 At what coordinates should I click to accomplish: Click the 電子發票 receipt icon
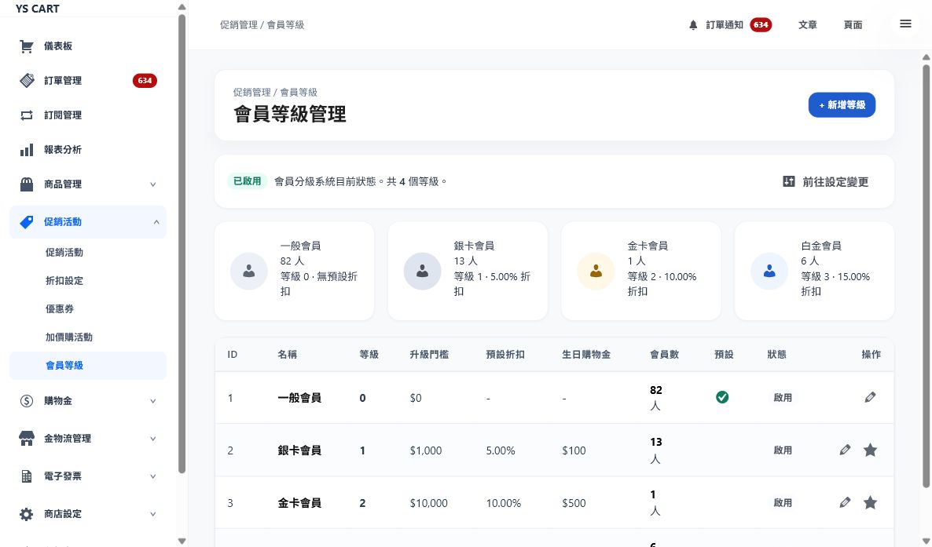pyautogui.click(x=27, y=476)
